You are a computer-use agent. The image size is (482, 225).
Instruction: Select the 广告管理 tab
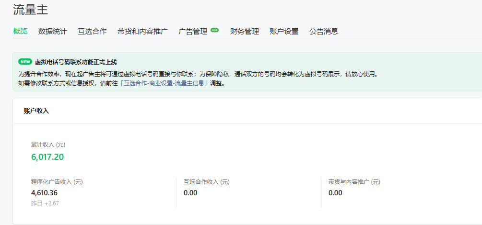point(193,32)
